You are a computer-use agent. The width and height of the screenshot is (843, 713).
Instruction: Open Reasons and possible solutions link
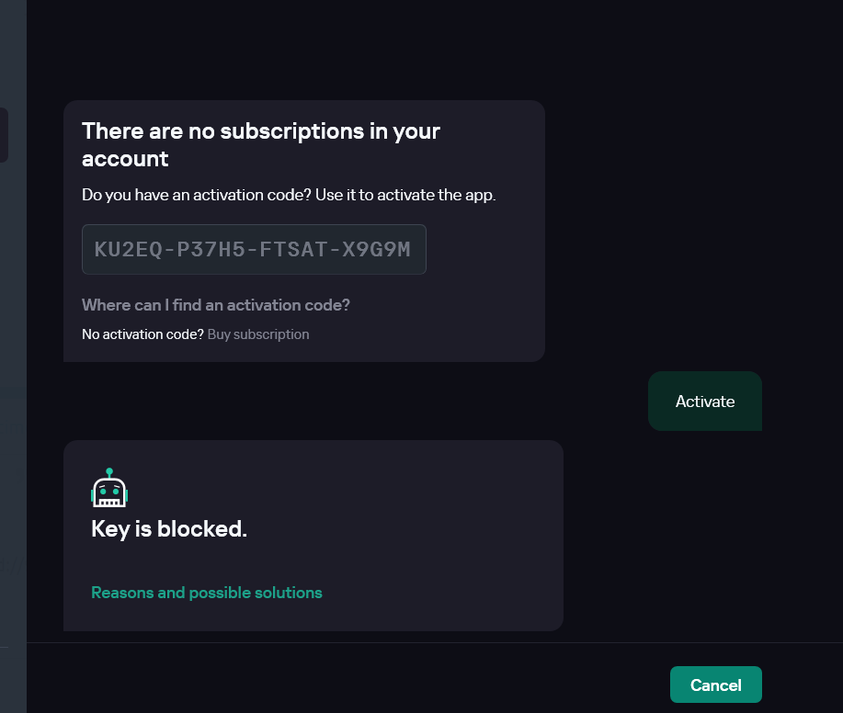[207, 593]
